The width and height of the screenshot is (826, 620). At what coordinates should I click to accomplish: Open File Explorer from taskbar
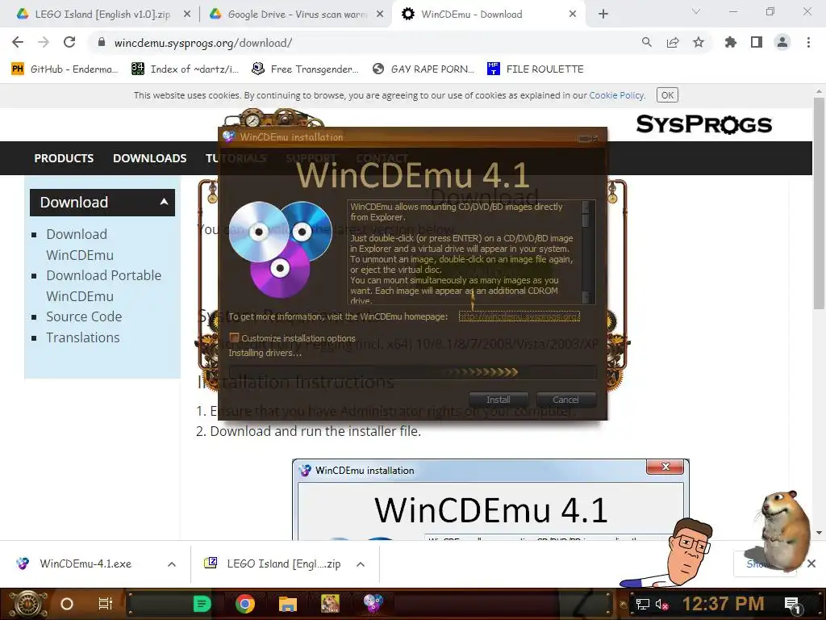click(288, 604)
